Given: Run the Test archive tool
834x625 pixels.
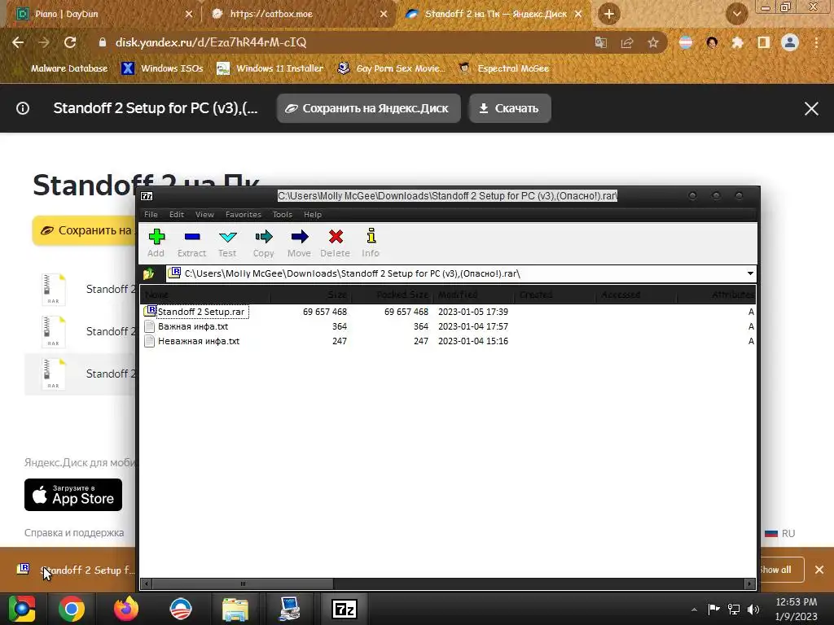Looking at the screenshot, I should click(227, 243).
